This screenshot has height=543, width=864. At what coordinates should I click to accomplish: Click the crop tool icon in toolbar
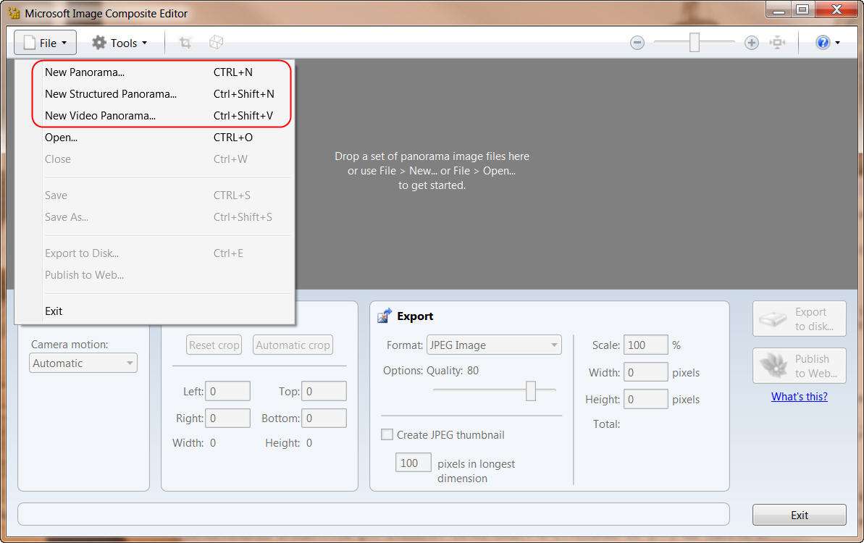click(x=185, y=43)
